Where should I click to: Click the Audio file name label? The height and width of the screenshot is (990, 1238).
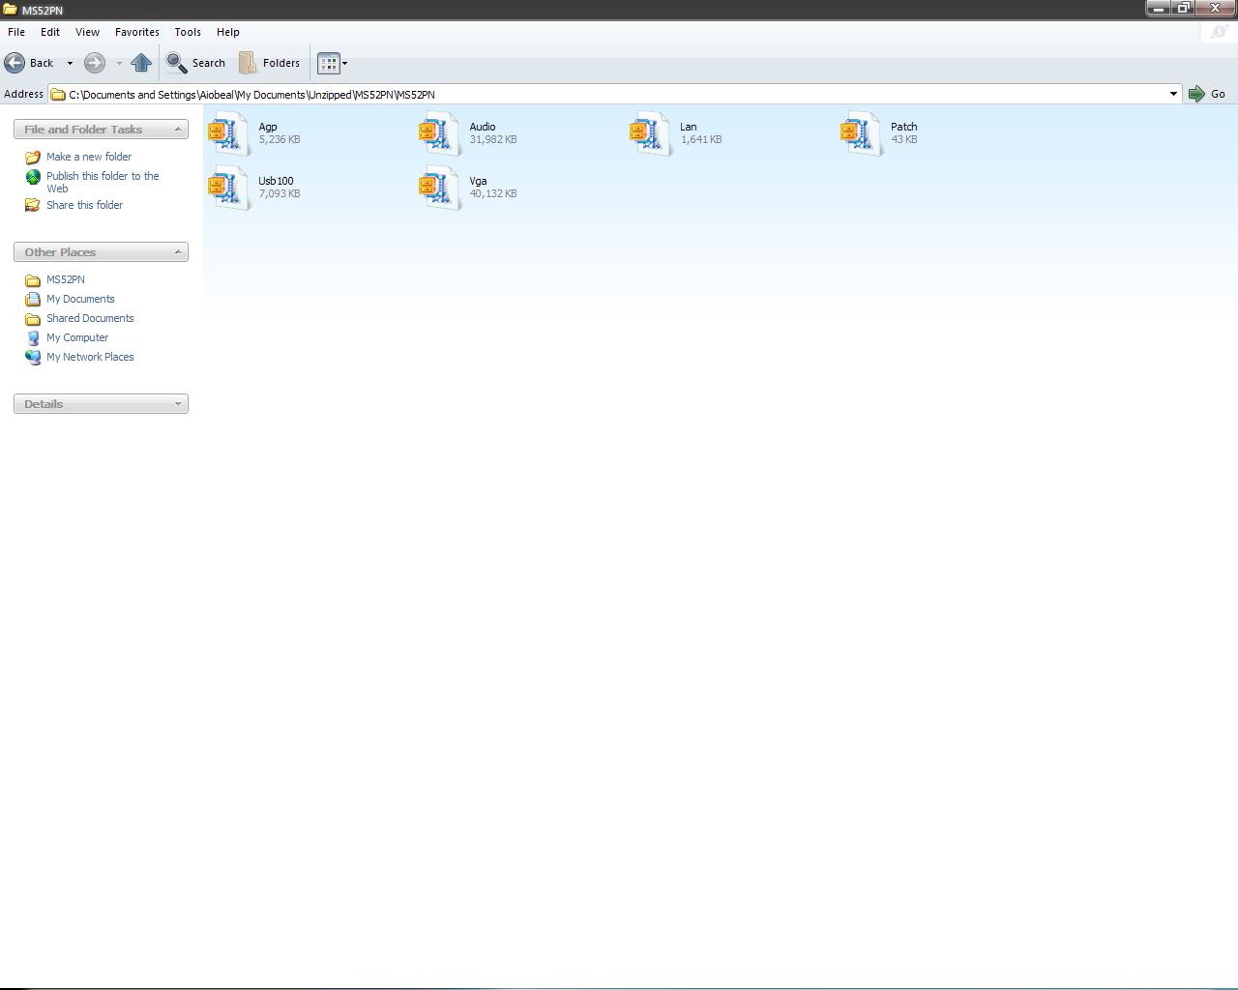point(483,127)
